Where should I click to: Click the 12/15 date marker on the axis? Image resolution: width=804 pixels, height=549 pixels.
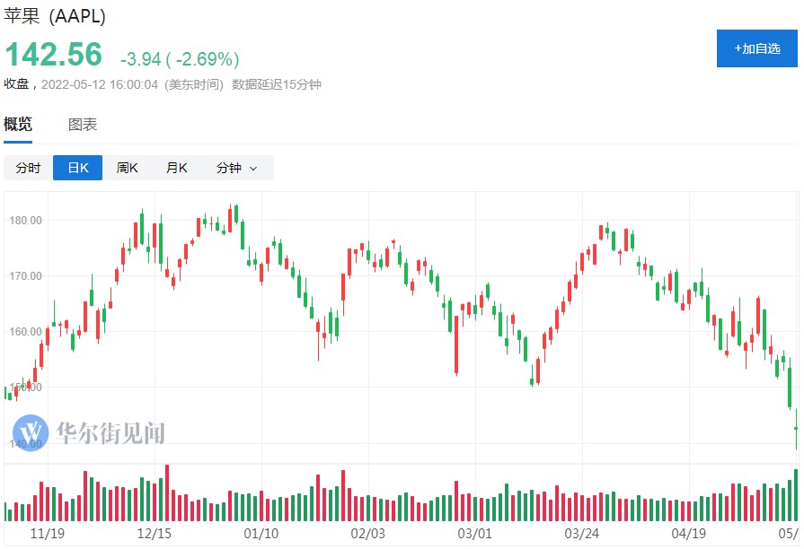(x=155, y=533)
